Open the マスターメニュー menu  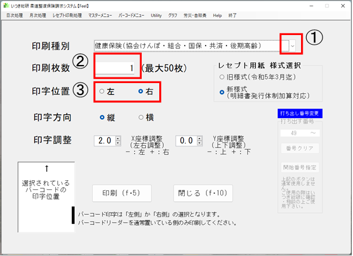[100, 16]
